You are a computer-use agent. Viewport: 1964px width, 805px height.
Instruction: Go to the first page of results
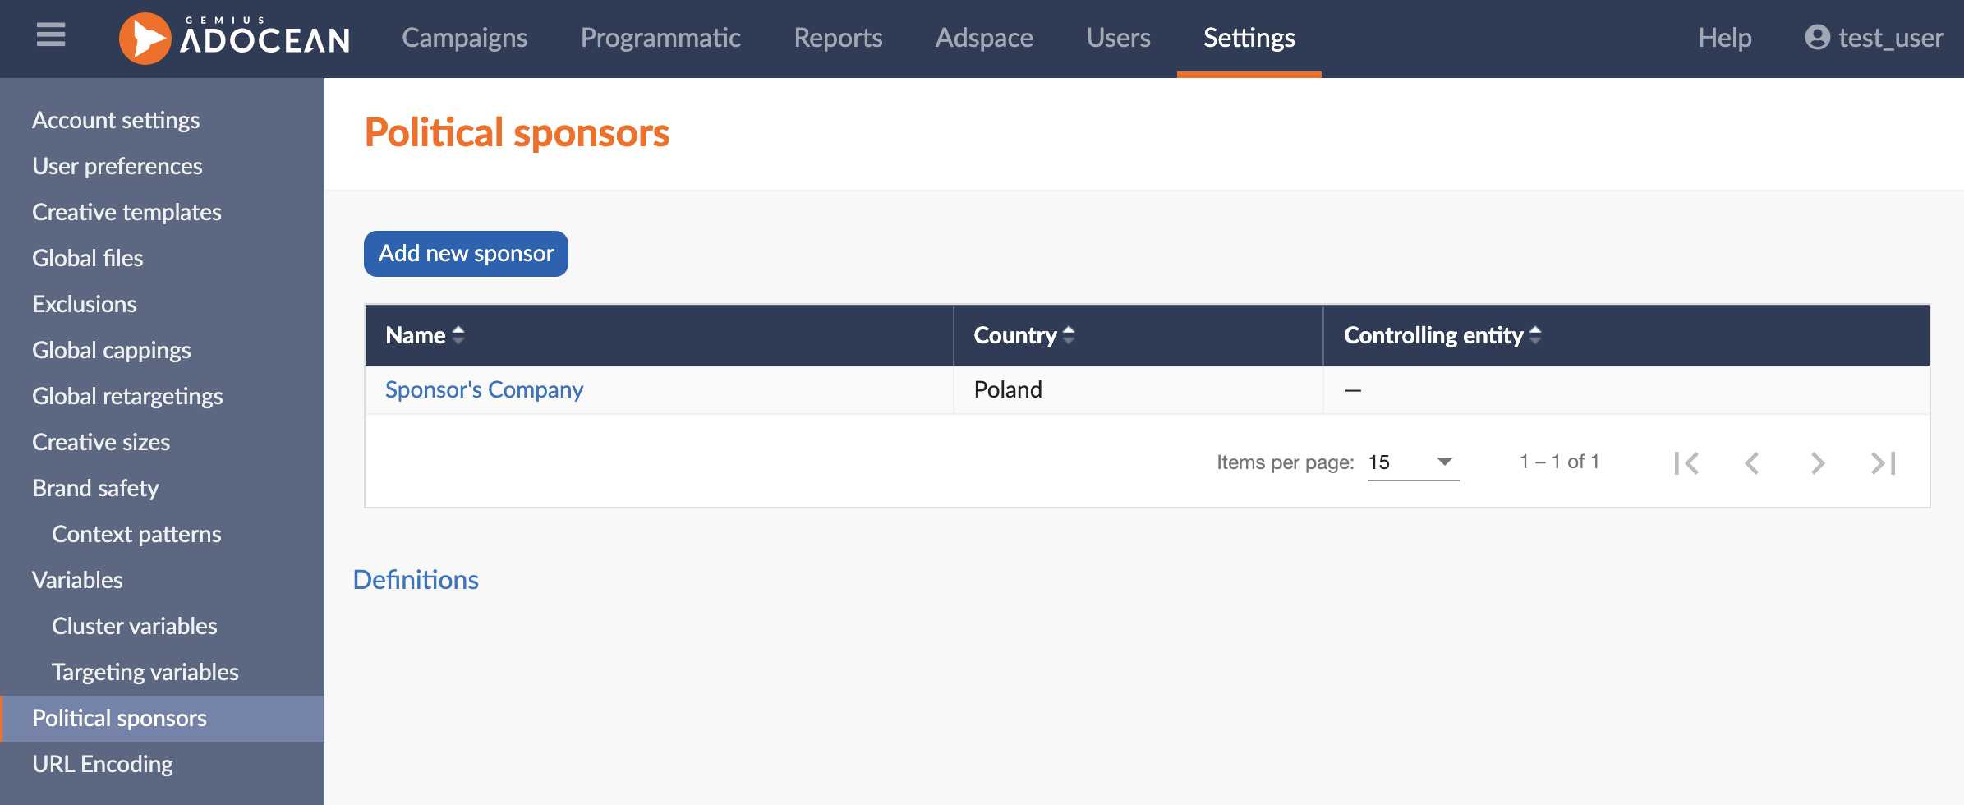click(1686, 462)
